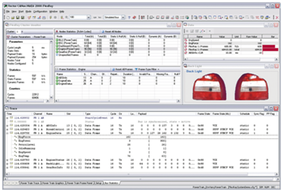Viewport: 283px width, 192px height.
Task: Click the StartCycleEvent trace row
Action: (x=142, y=118)
